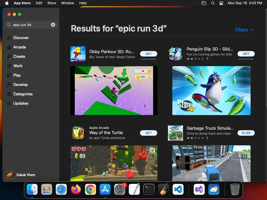Click 'Fun ice running games for kids'
Viewport: 267px width, 200px height.
(x=209, y=54)
